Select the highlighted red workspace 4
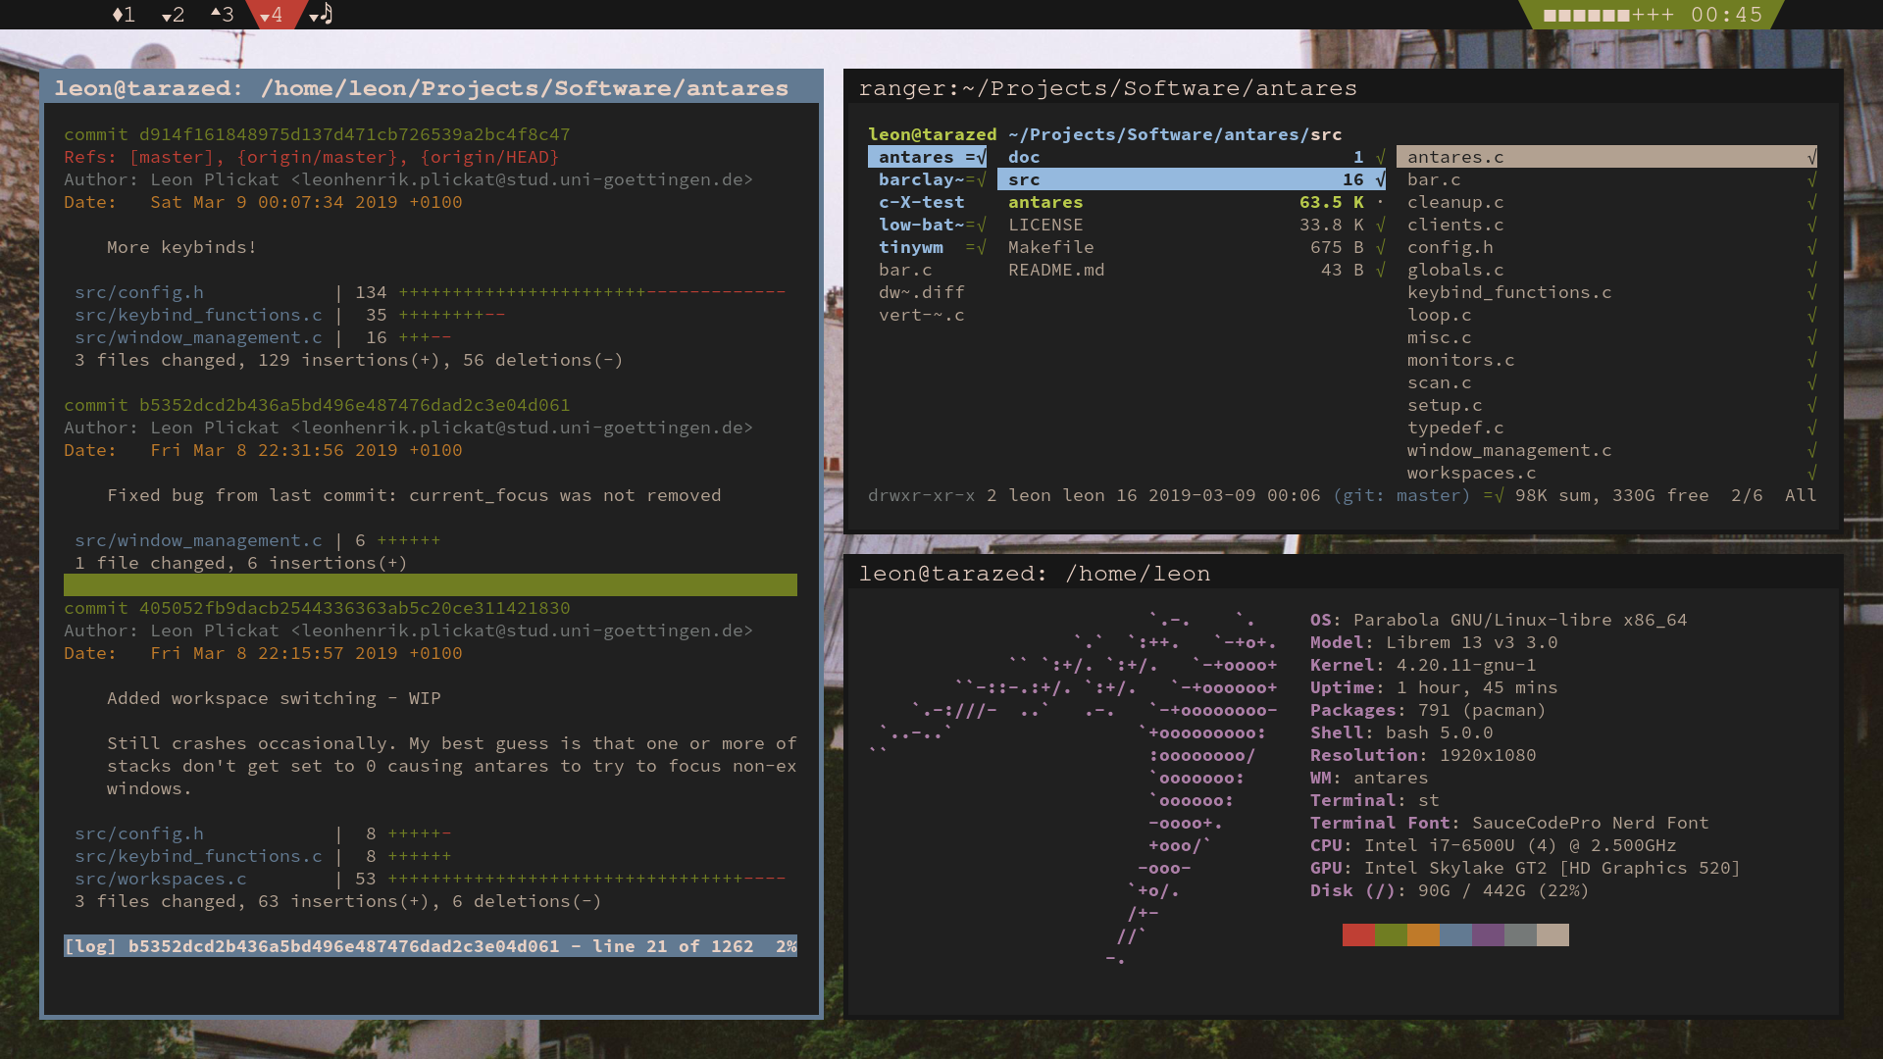This screenshot has width=1883, height=1059. tap(272, 15)
